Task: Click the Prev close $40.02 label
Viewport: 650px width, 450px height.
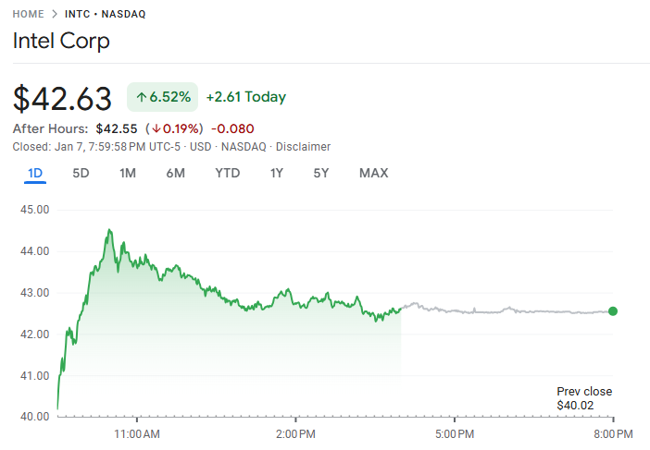Action: click(583, 398)
